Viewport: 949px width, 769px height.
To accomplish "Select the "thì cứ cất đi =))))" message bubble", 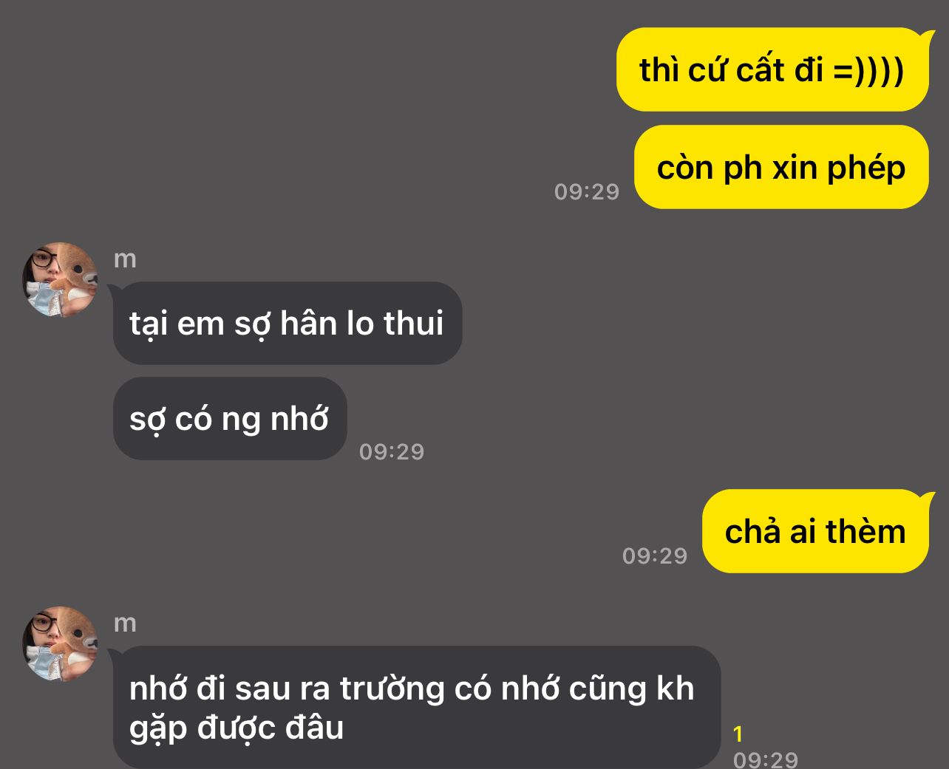I will click(x=773, y=69).
